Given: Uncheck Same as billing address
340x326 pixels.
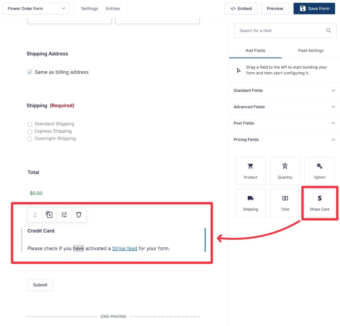Looking at the screenshot, I should tap(30, 72).
